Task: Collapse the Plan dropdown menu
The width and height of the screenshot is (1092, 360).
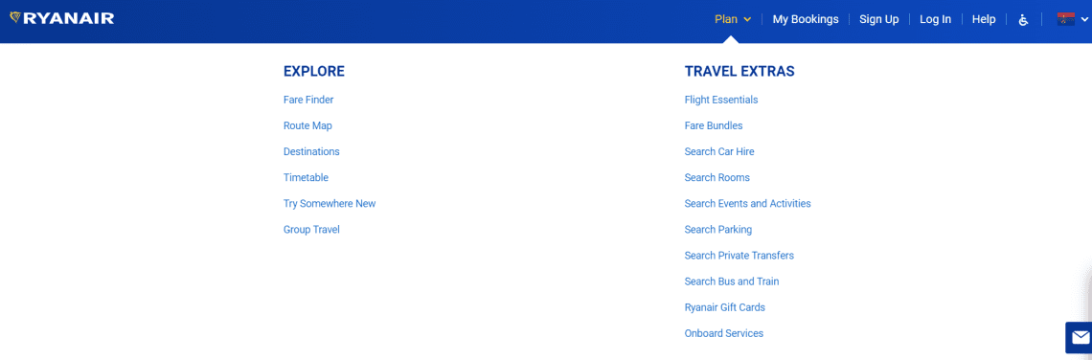Action: pyautogui.click(x=733, y=19)
